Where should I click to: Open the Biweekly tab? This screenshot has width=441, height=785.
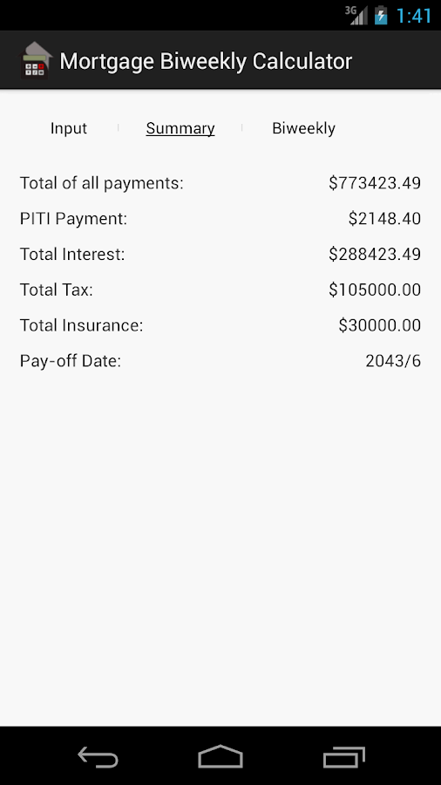click(303, 128)
